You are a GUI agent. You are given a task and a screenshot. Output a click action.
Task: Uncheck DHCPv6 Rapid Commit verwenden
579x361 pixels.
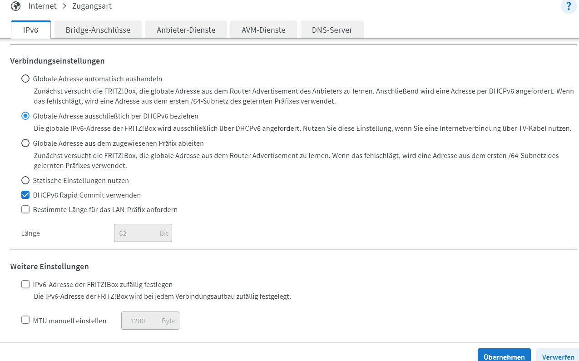point(25,195)
